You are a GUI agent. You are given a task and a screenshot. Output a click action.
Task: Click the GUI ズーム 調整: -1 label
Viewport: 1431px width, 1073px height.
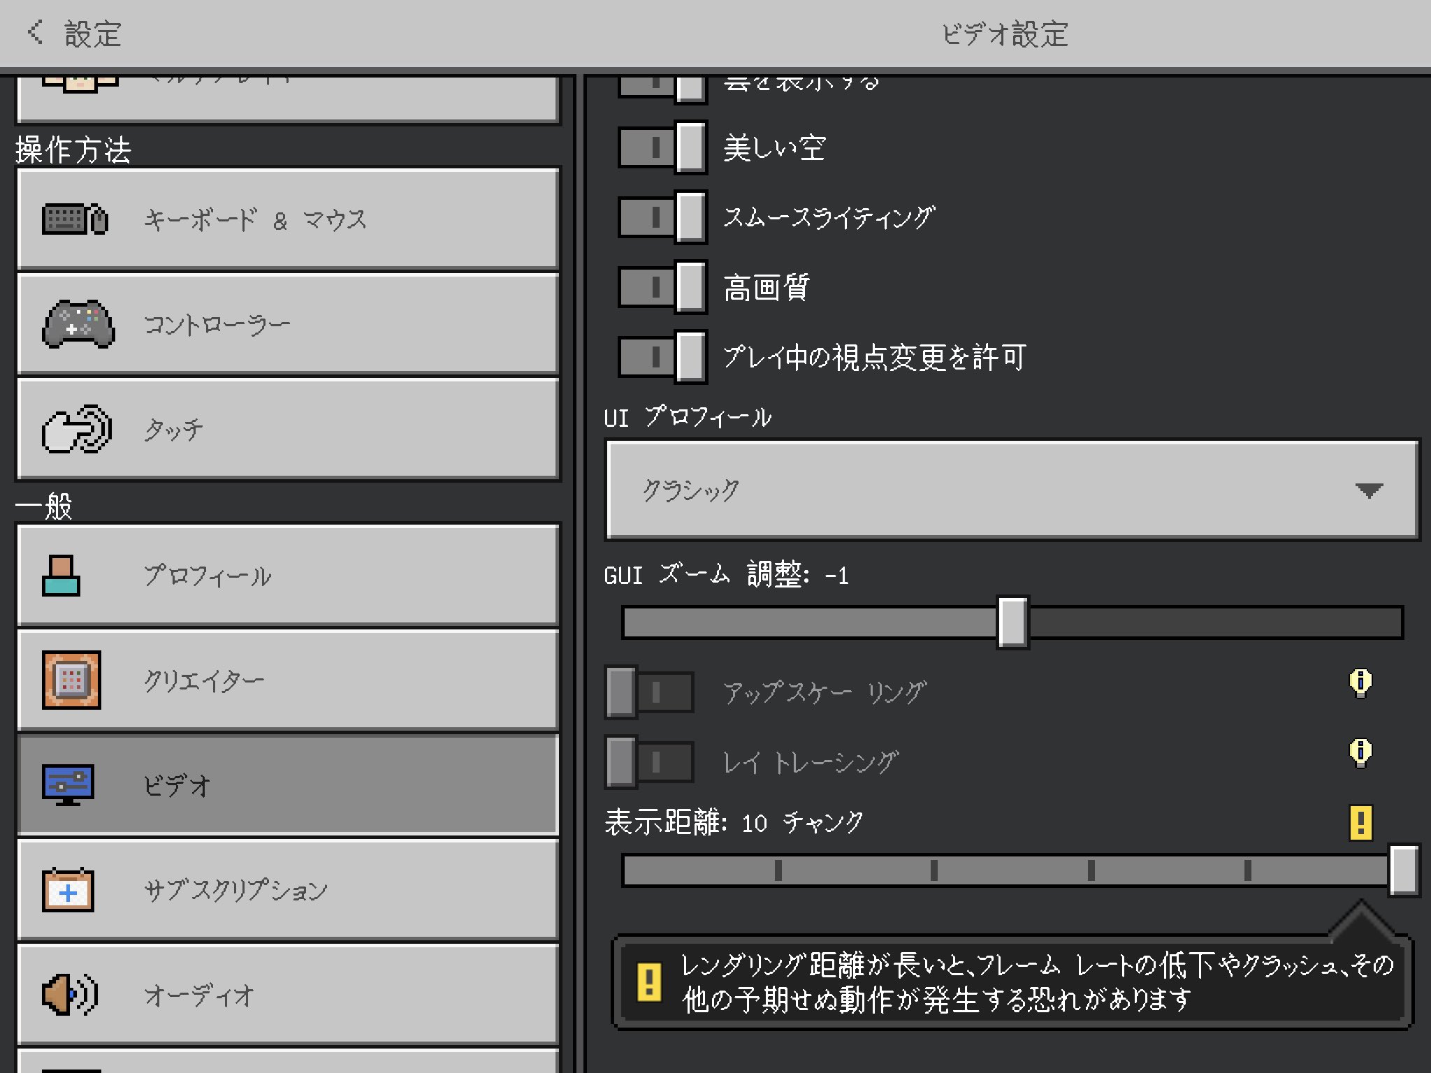[726, 574]
